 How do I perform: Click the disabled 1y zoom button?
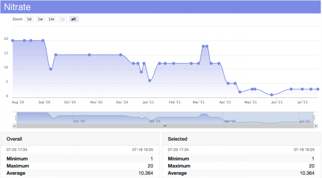point(62,19)
